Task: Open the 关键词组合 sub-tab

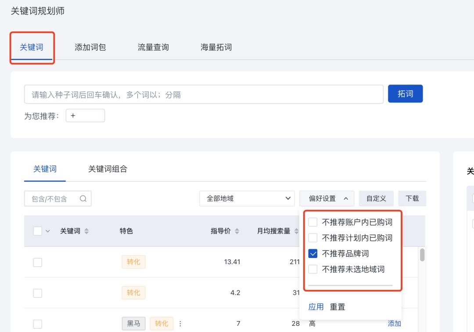Action: [x=108, y=169]
